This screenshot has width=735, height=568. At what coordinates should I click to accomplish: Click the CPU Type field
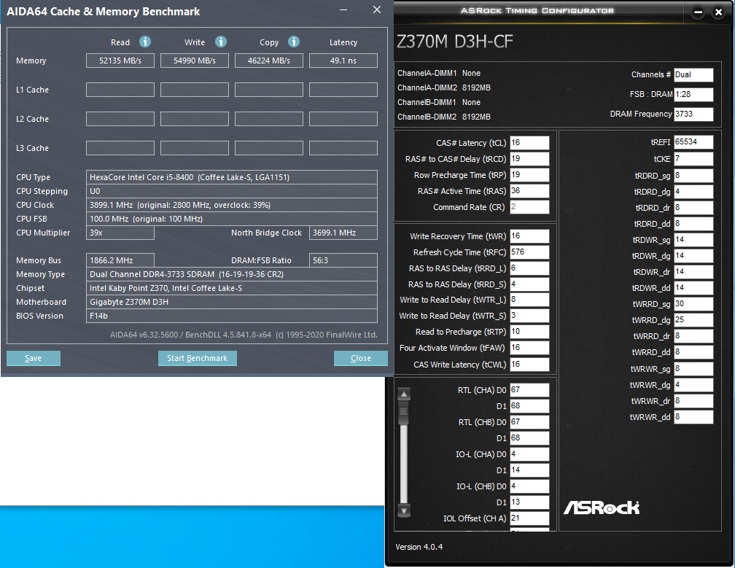pyautogui.click(x=232, y=177)
